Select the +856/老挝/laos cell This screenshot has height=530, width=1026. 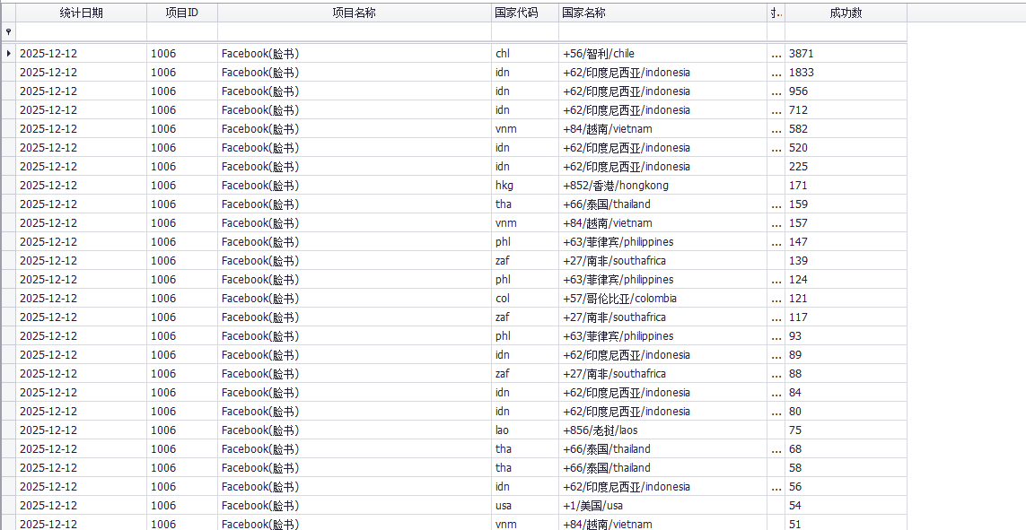pyautogui.click(x=662, y=430)
